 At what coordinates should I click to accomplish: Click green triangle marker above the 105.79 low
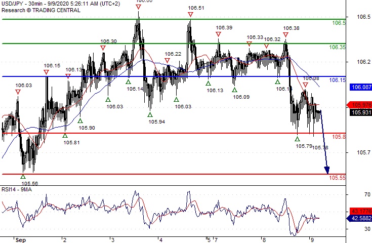point(297,139)
